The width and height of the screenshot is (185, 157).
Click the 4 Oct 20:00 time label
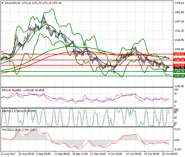[115, 154]
